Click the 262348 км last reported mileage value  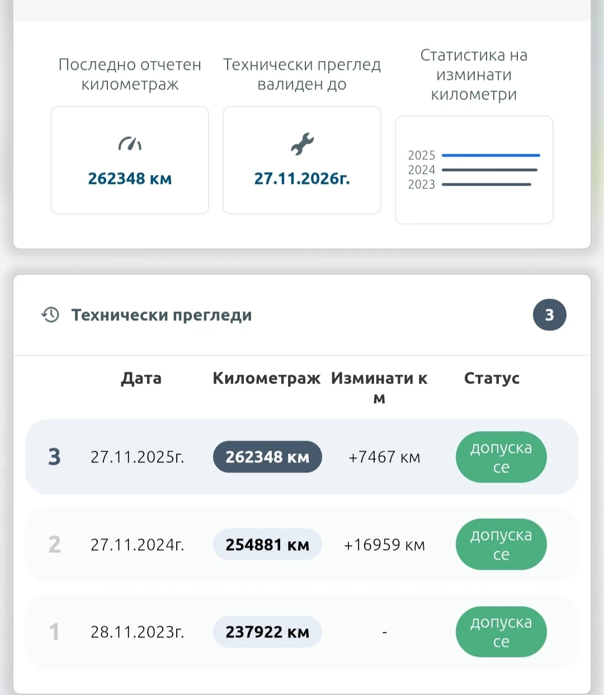130,179
